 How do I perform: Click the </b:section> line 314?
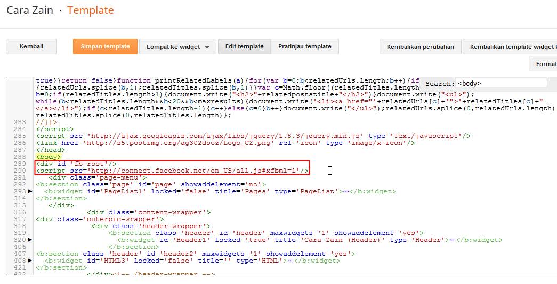coord(61,198)
